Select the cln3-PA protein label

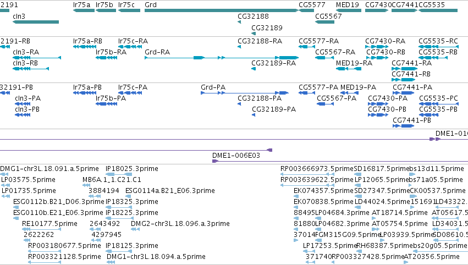(x=27, y=98)
